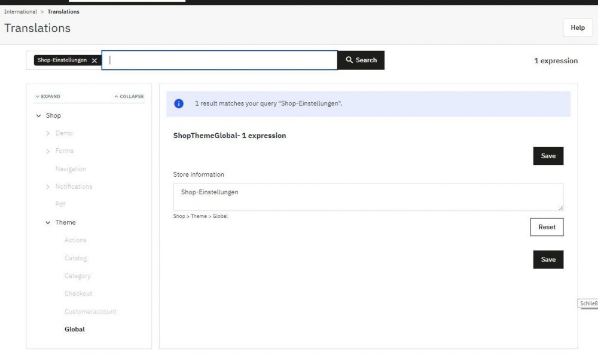Viewport: 598px width, 356px height.
Task: Select Pdf in the tree
Action: (60, 204)
